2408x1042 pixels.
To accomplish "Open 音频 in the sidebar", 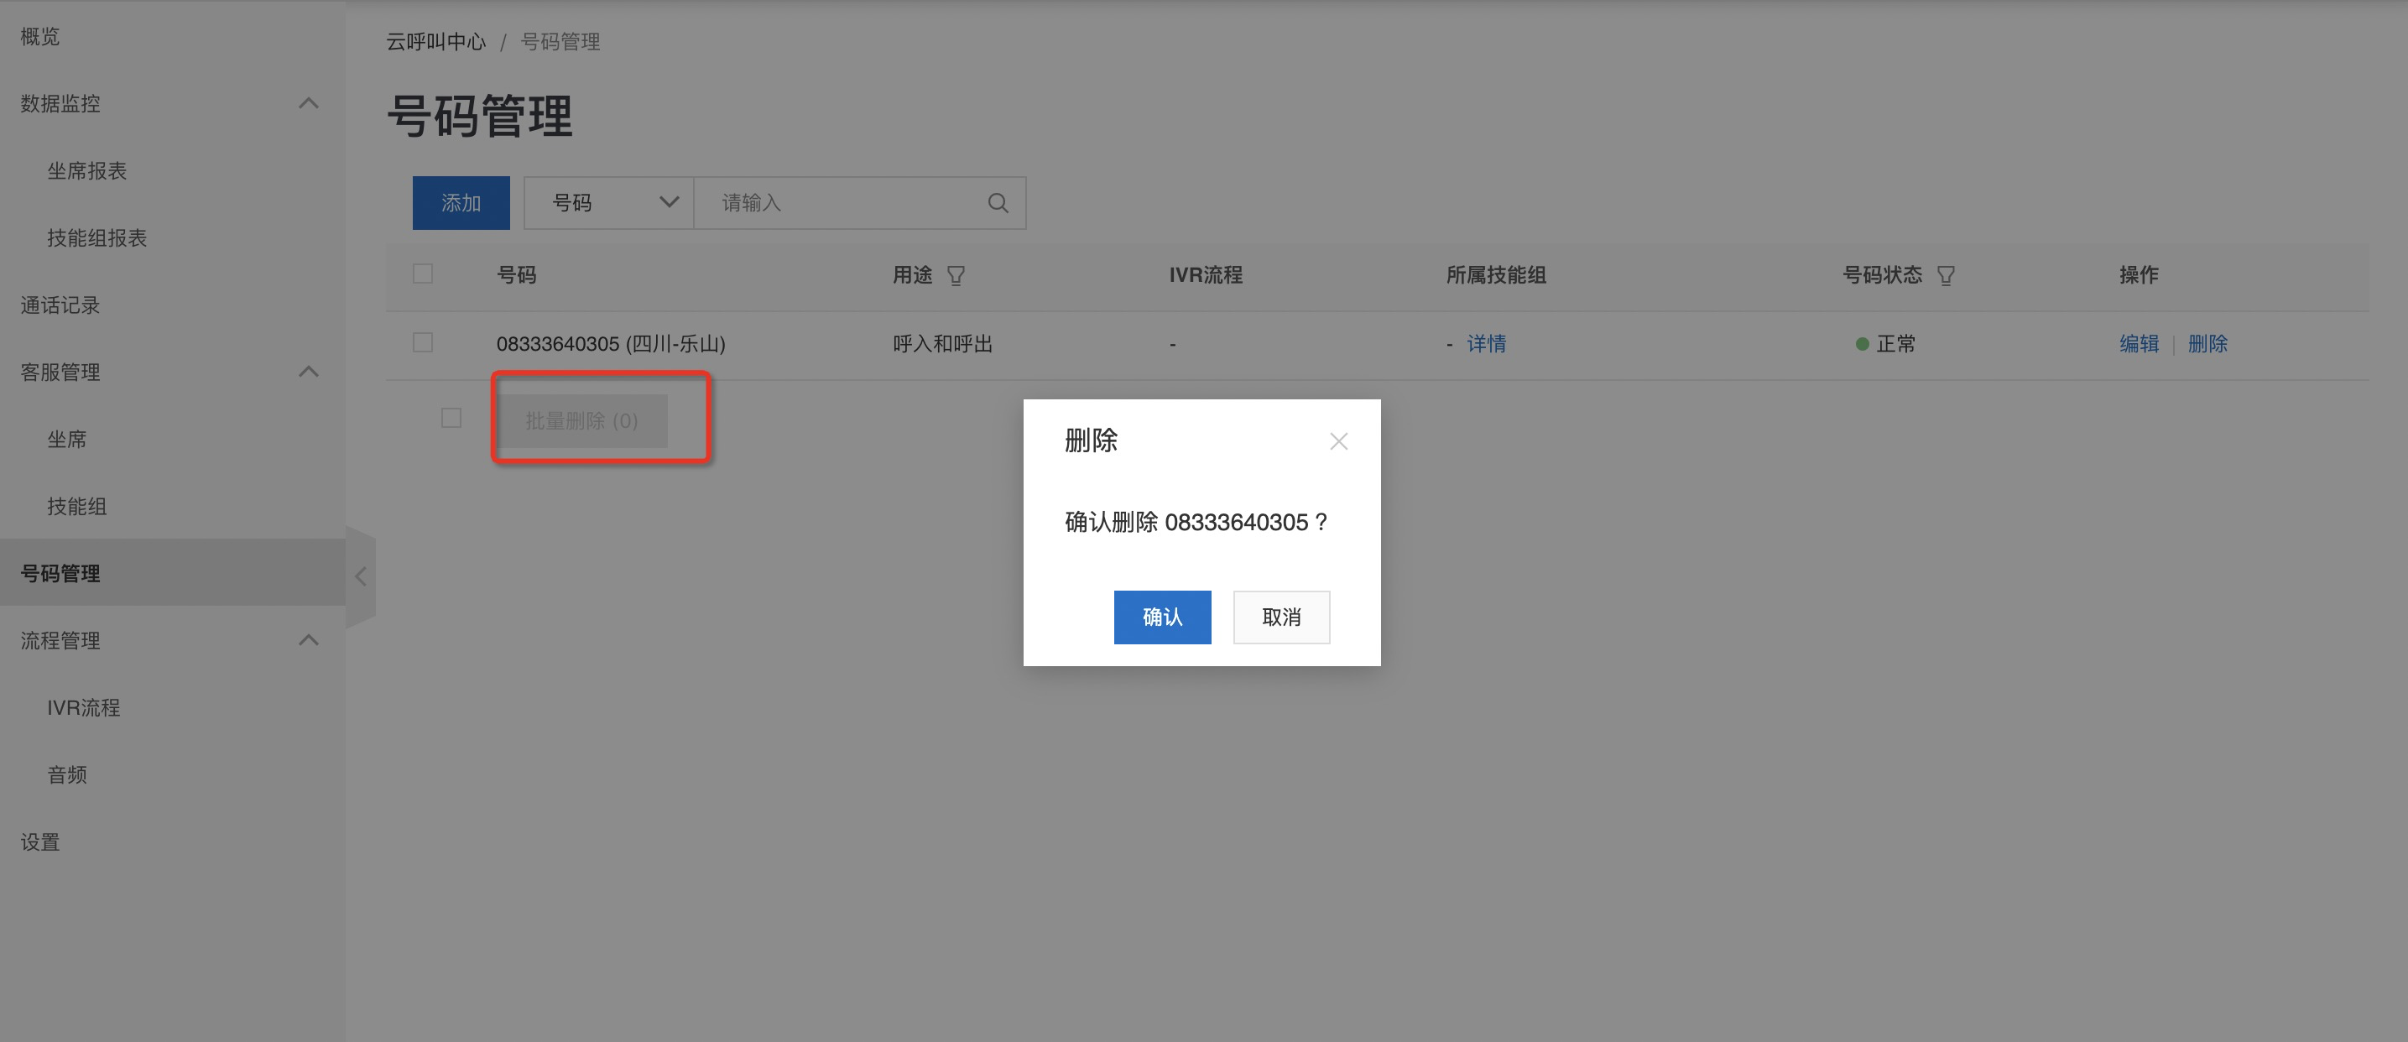I will [x=67, y=774].
